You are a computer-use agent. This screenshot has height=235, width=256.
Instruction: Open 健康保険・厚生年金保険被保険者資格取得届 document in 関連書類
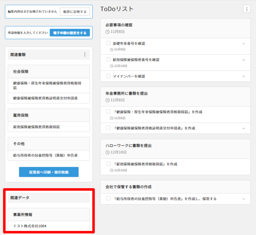pos(47,85)
